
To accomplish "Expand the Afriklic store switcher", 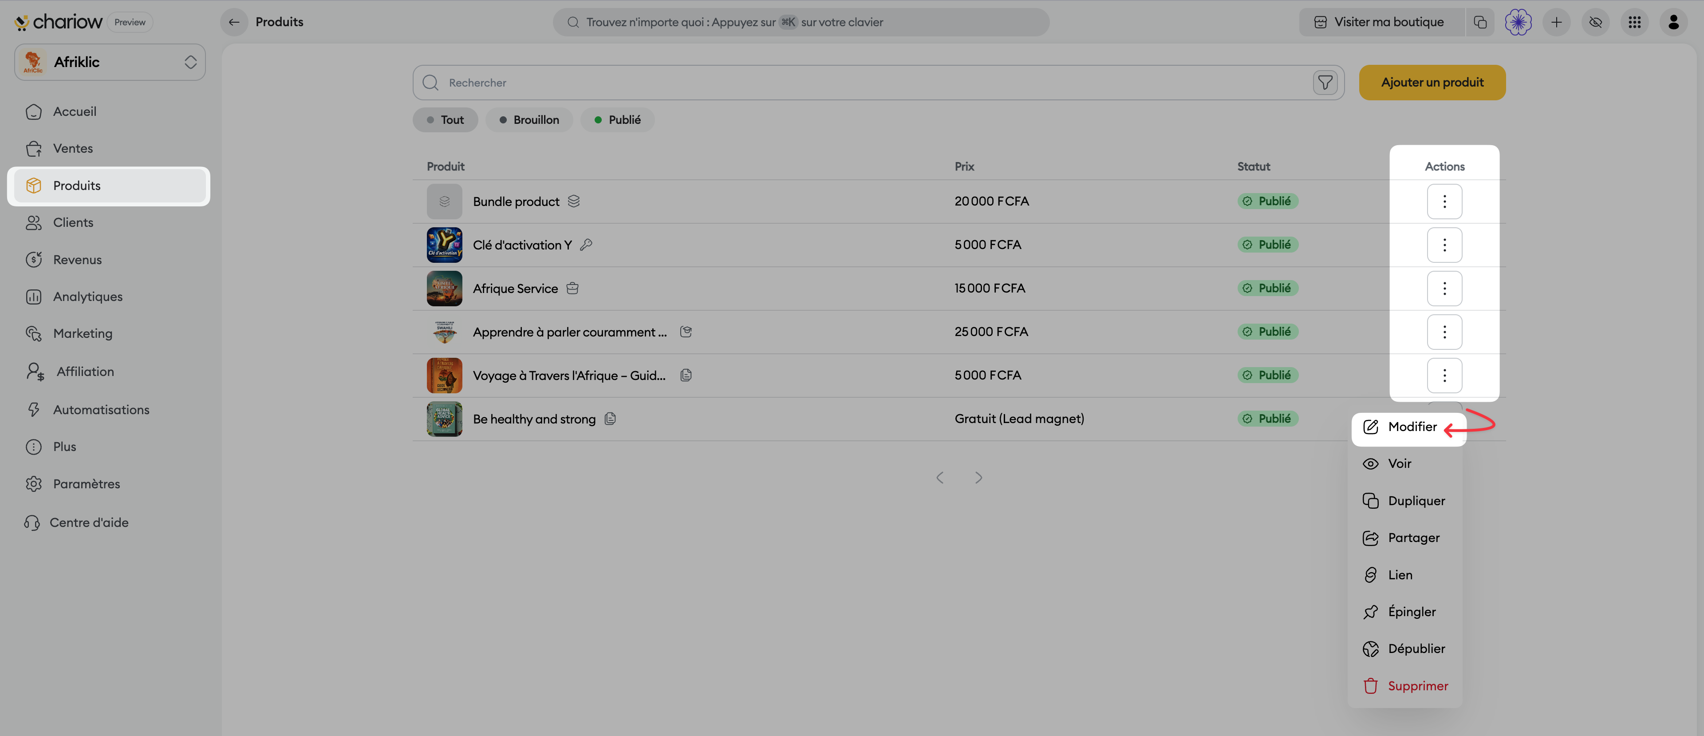I will coord(110,62).
